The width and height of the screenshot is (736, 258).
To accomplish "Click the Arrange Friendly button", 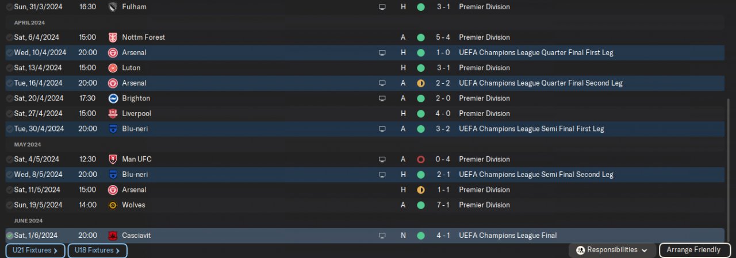I will pos(695,250).
